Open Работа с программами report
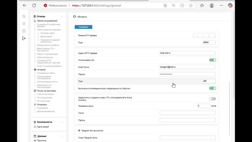The height and width of the screenshot is (142, 252). 48,54
